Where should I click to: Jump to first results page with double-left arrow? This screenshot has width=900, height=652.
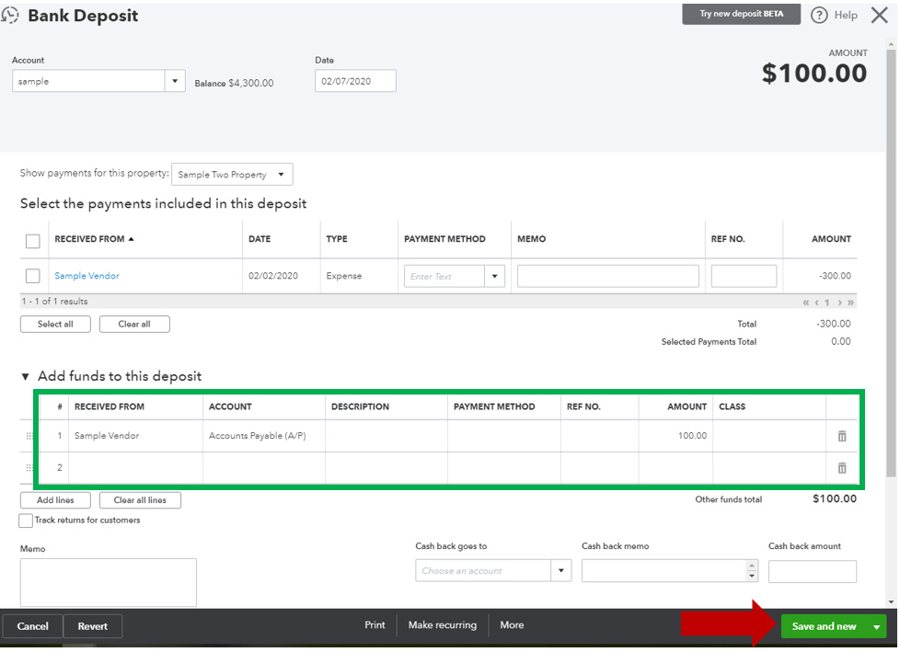[806, 303]
